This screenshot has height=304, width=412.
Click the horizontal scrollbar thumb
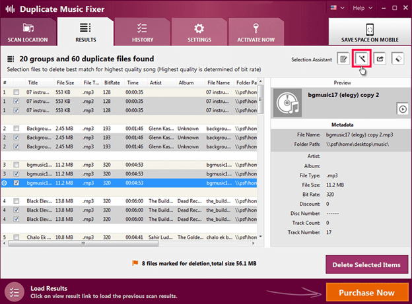click(x=83, y=243)
